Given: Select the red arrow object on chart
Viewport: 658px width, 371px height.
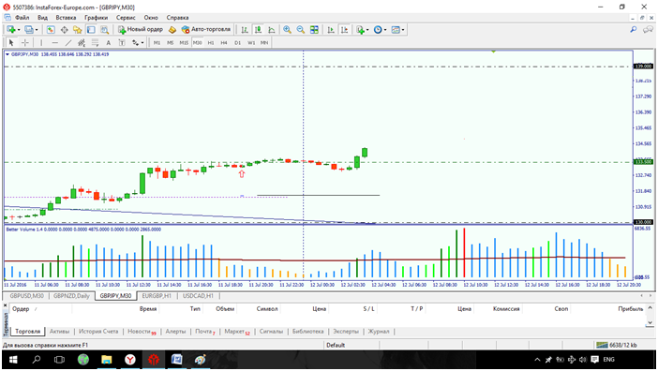Looking at the screenshot, I should point(242,173).
